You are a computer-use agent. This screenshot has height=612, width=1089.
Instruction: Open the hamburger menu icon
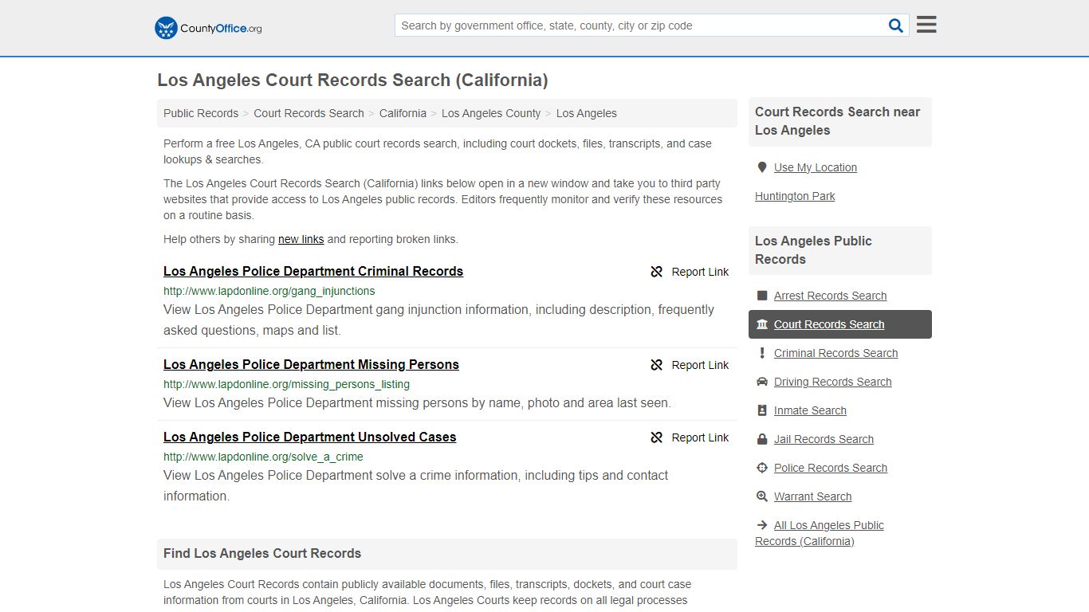pos(926,25)
